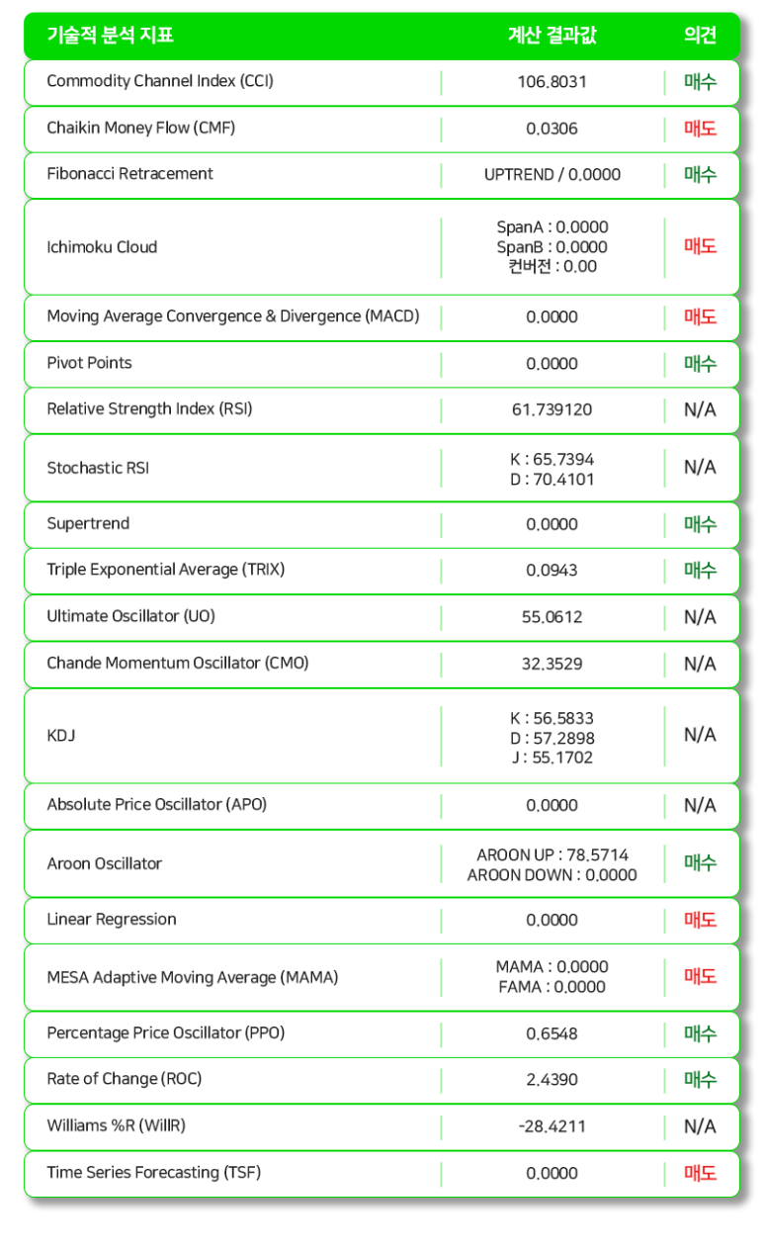Select the Pivot Points row
The height and width of the screenshot is (1253, 764).
(89, 363)
